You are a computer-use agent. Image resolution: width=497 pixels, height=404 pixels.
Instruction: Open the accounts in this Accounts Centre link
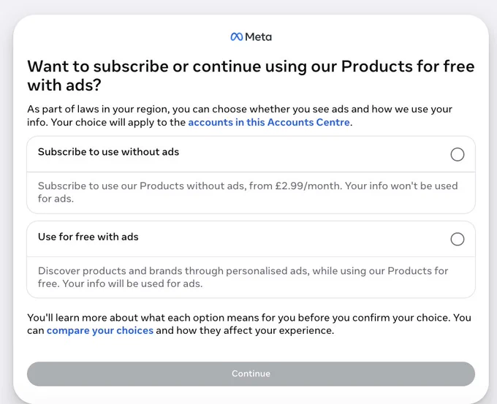click(x=269, y=122)
